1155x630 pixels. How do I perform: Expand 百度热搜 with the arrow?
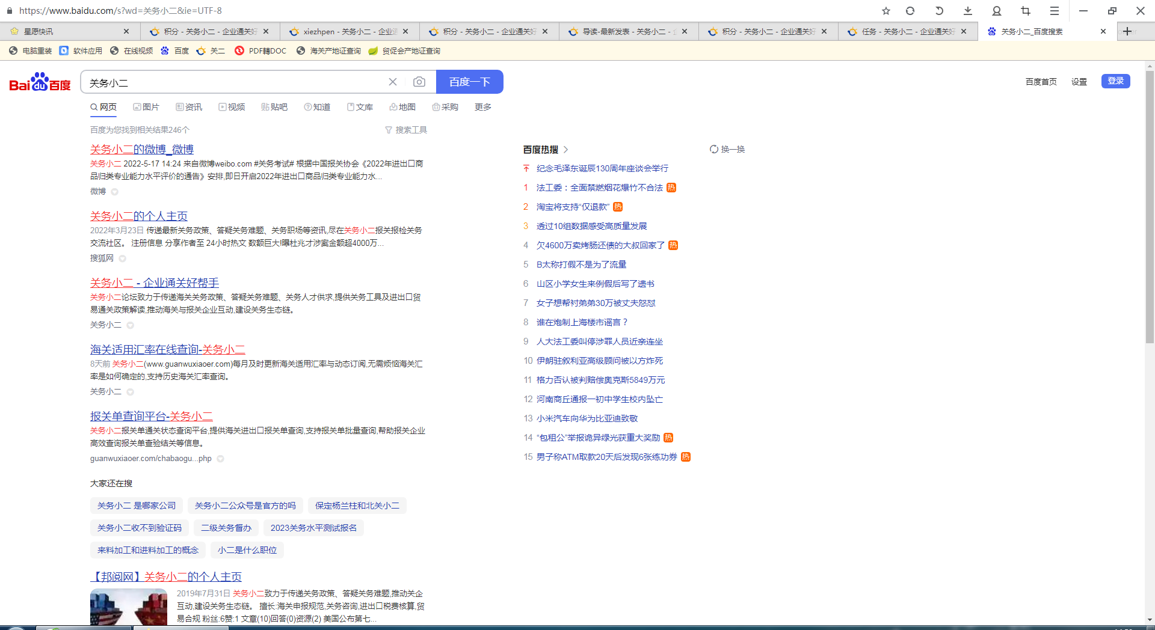coord(566,149)
